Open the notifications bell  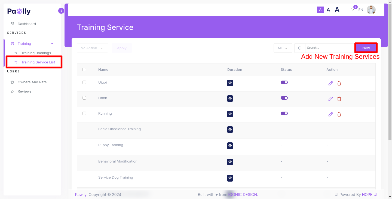tap(352, 10)
